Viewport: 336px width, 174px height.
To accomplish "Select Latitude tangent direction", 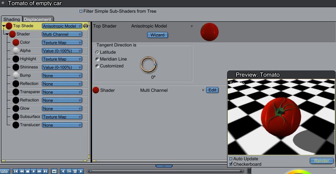I will point(97,52).
